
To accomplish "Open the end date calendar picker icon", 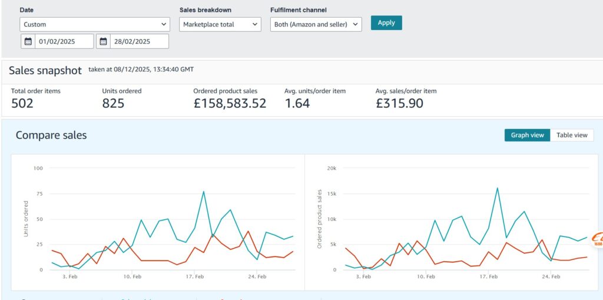I will click(x=103, y=41).
